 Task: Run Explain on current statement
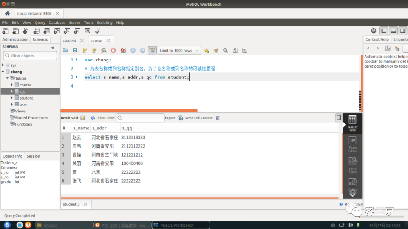pyautogui.click(x=104, y=51)
